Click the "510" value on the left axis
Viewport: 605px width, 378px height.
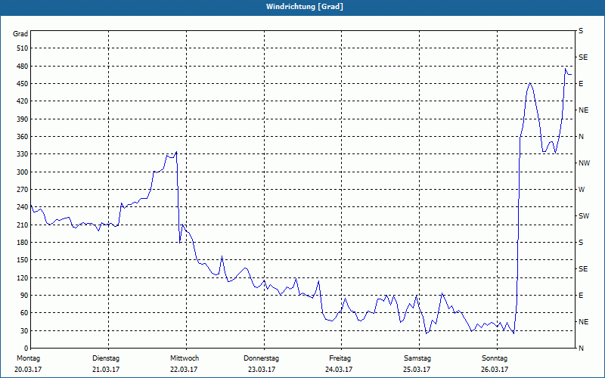[22, 48]
